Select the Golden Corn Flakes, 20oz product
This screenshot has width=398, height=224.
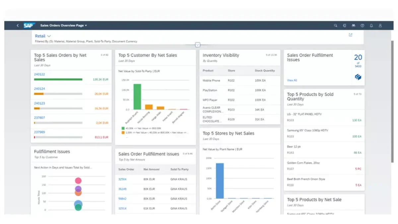coord(324,166)
